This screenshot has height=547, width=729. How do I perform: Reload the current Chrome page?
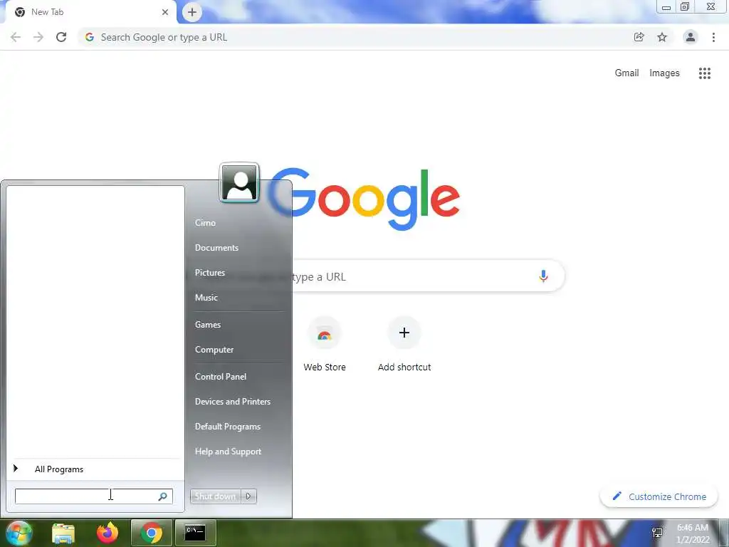[x=61, y=37]
